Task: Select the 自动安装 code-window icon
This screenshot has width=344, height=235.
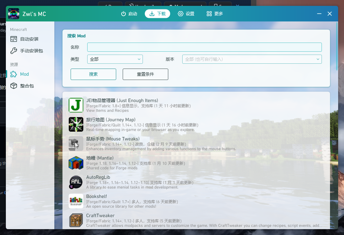Action: tap(14, 39)
